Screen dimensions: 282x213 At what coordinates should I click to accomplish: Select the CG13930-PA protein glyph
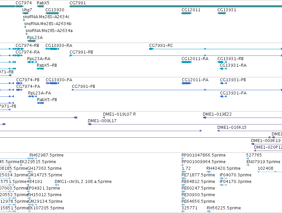[x=52, y=83]
